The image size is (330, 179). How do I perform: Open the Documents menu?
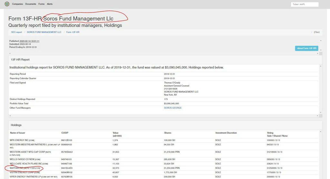click(31, 4)
